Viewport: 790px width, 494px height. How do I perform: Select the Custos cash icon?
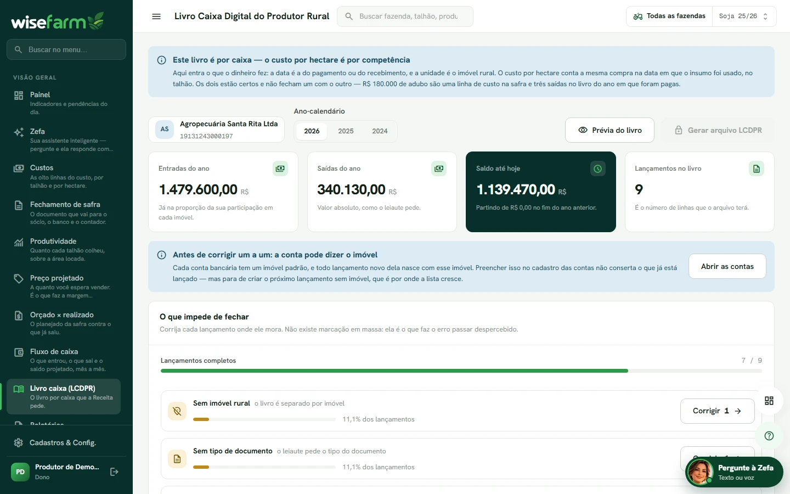point(19,169)
